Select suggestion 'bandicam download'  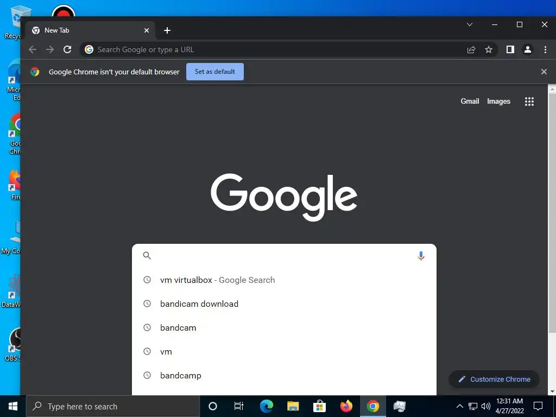pos(284,304)
